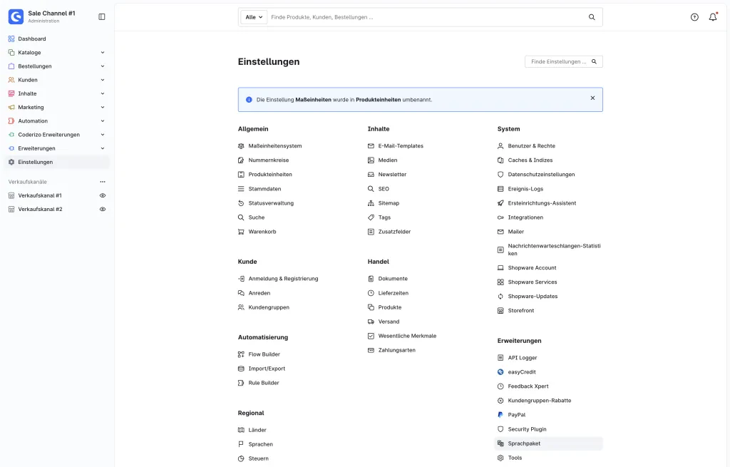
Task: Click the easyCredit logo icon
Action: point(500,372)
